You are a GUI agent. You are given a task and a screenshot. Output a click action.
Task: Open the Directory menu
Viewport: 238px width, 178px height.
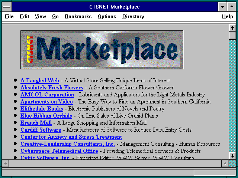coord(133,16)
